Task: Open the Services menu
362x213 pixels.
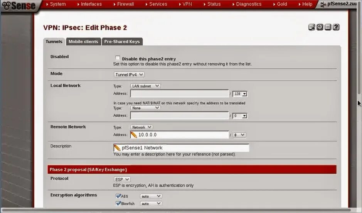Action: (x=157, y=4)
